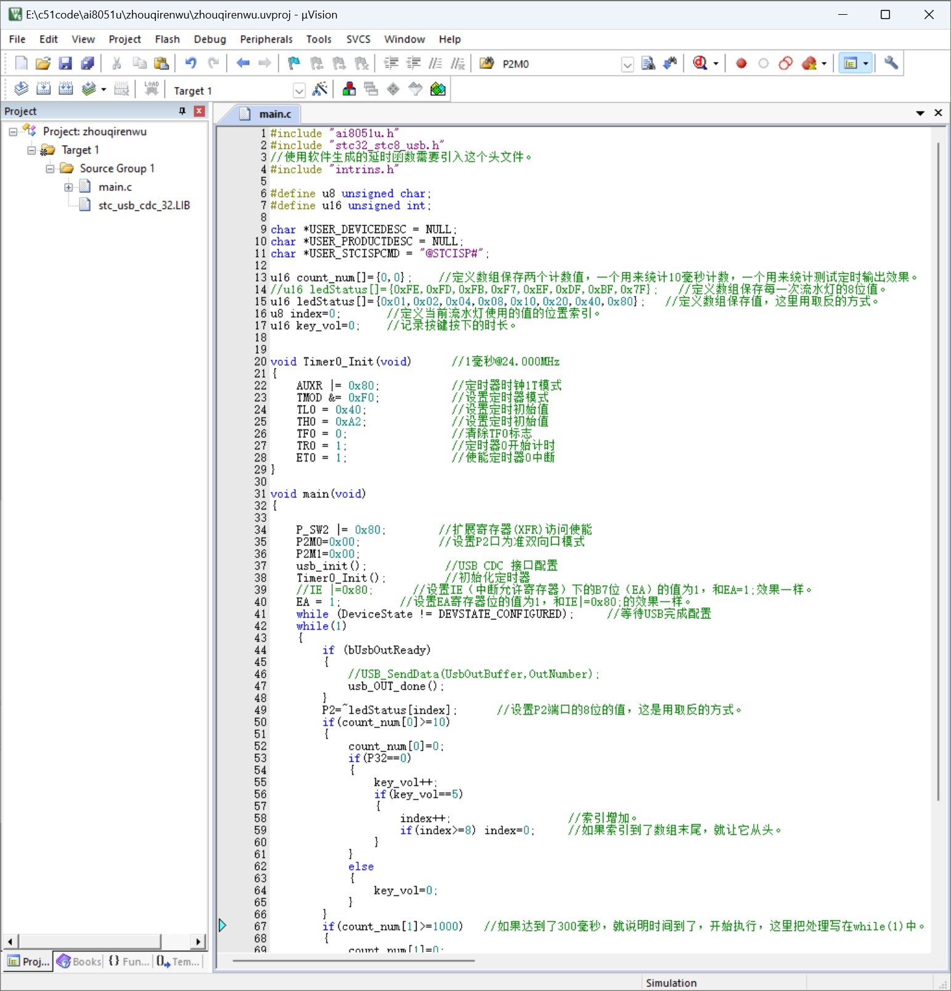Click the Incremental Find icon
The image size is (951, 991).
point(670,63)
